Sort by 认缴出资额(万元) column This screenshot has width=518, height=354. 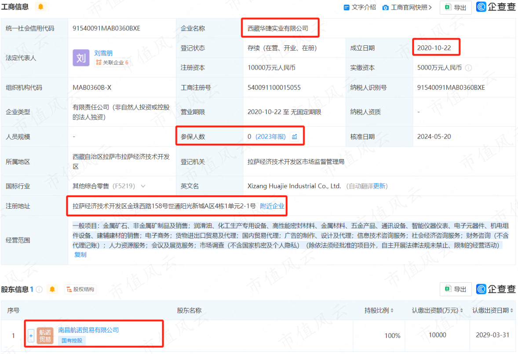click(x=462, y=310)
